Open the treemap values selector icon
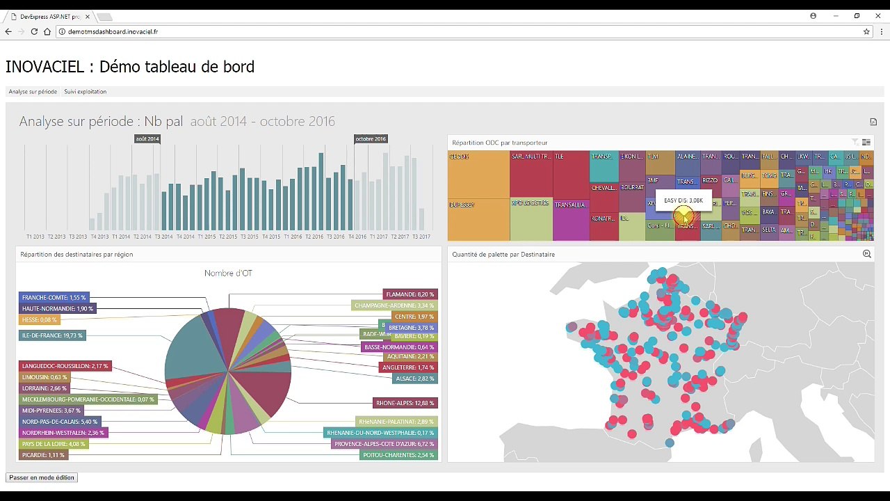 [866, 142]
